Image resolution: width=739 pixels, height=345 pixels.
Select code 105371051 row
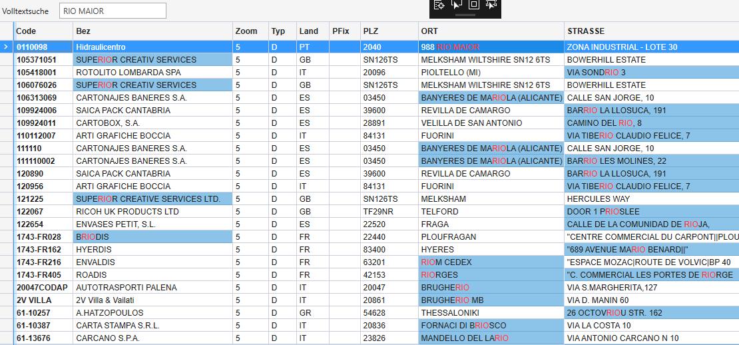pyautogui.click(x=43, y=60)
